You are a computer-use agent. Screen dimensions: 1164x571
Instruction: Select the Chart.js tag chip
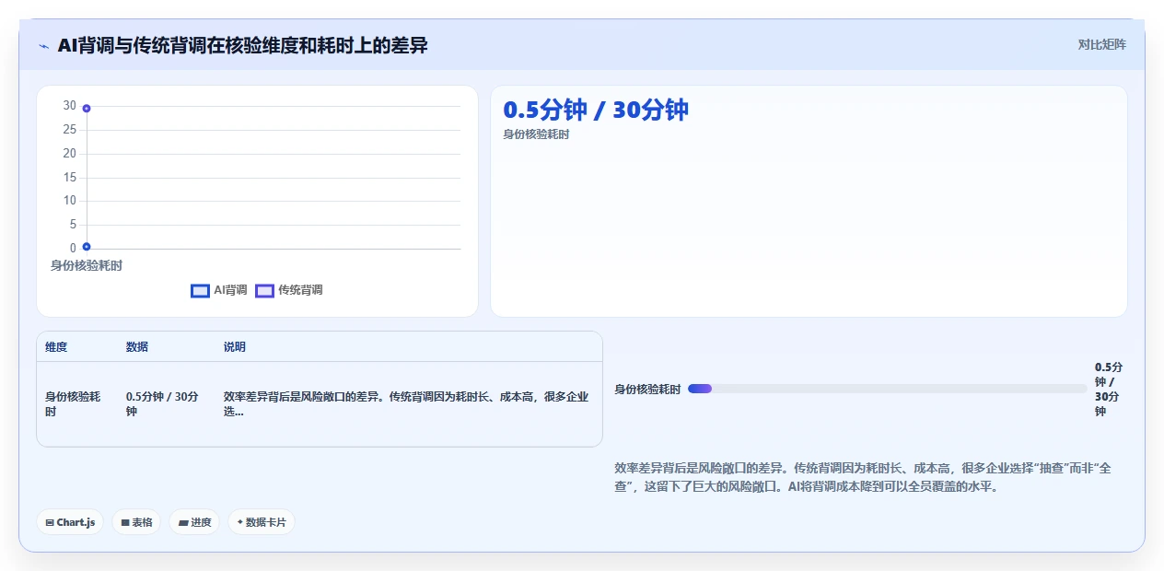(x=72, y=522)
